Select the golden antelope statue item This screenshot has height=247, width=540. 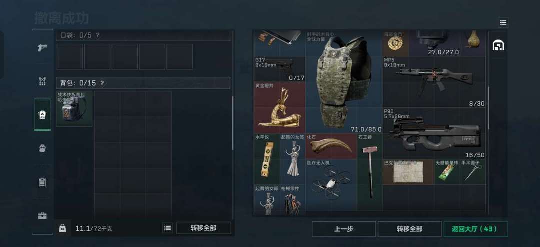tap(279, 107)
